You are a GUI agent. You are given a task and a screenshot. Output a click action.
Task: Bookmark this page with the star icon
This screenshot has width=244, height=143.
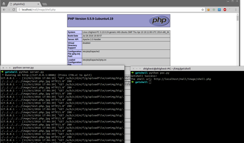click(x=203, y=10)
